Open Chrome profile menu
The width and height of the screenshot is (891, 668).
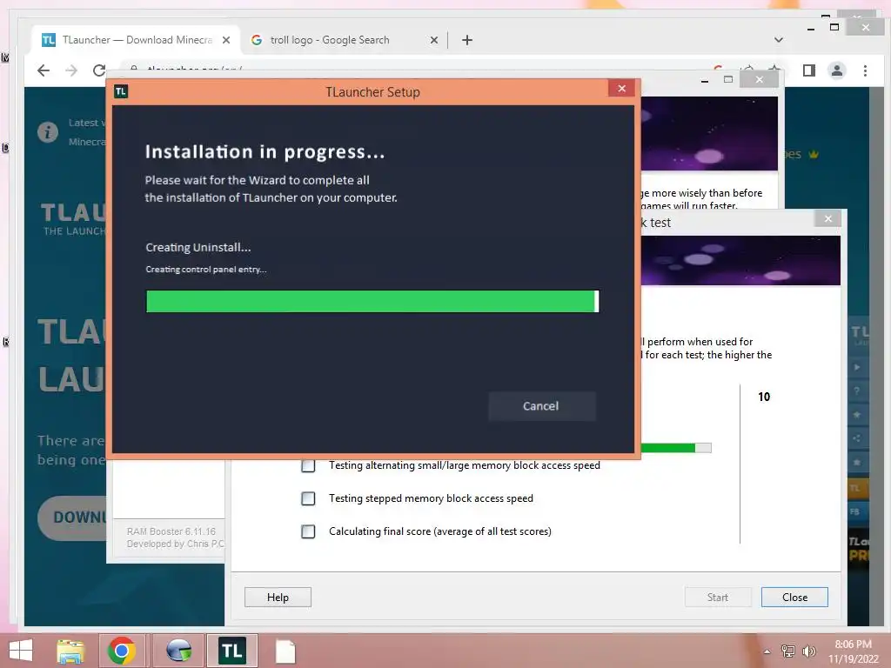tap(837, 70)
